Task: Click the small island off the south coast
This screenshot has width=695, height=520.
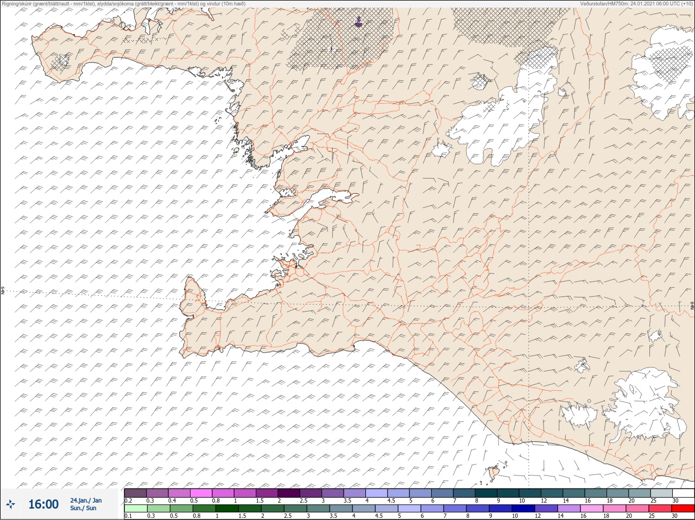Action: pos(494,473)
